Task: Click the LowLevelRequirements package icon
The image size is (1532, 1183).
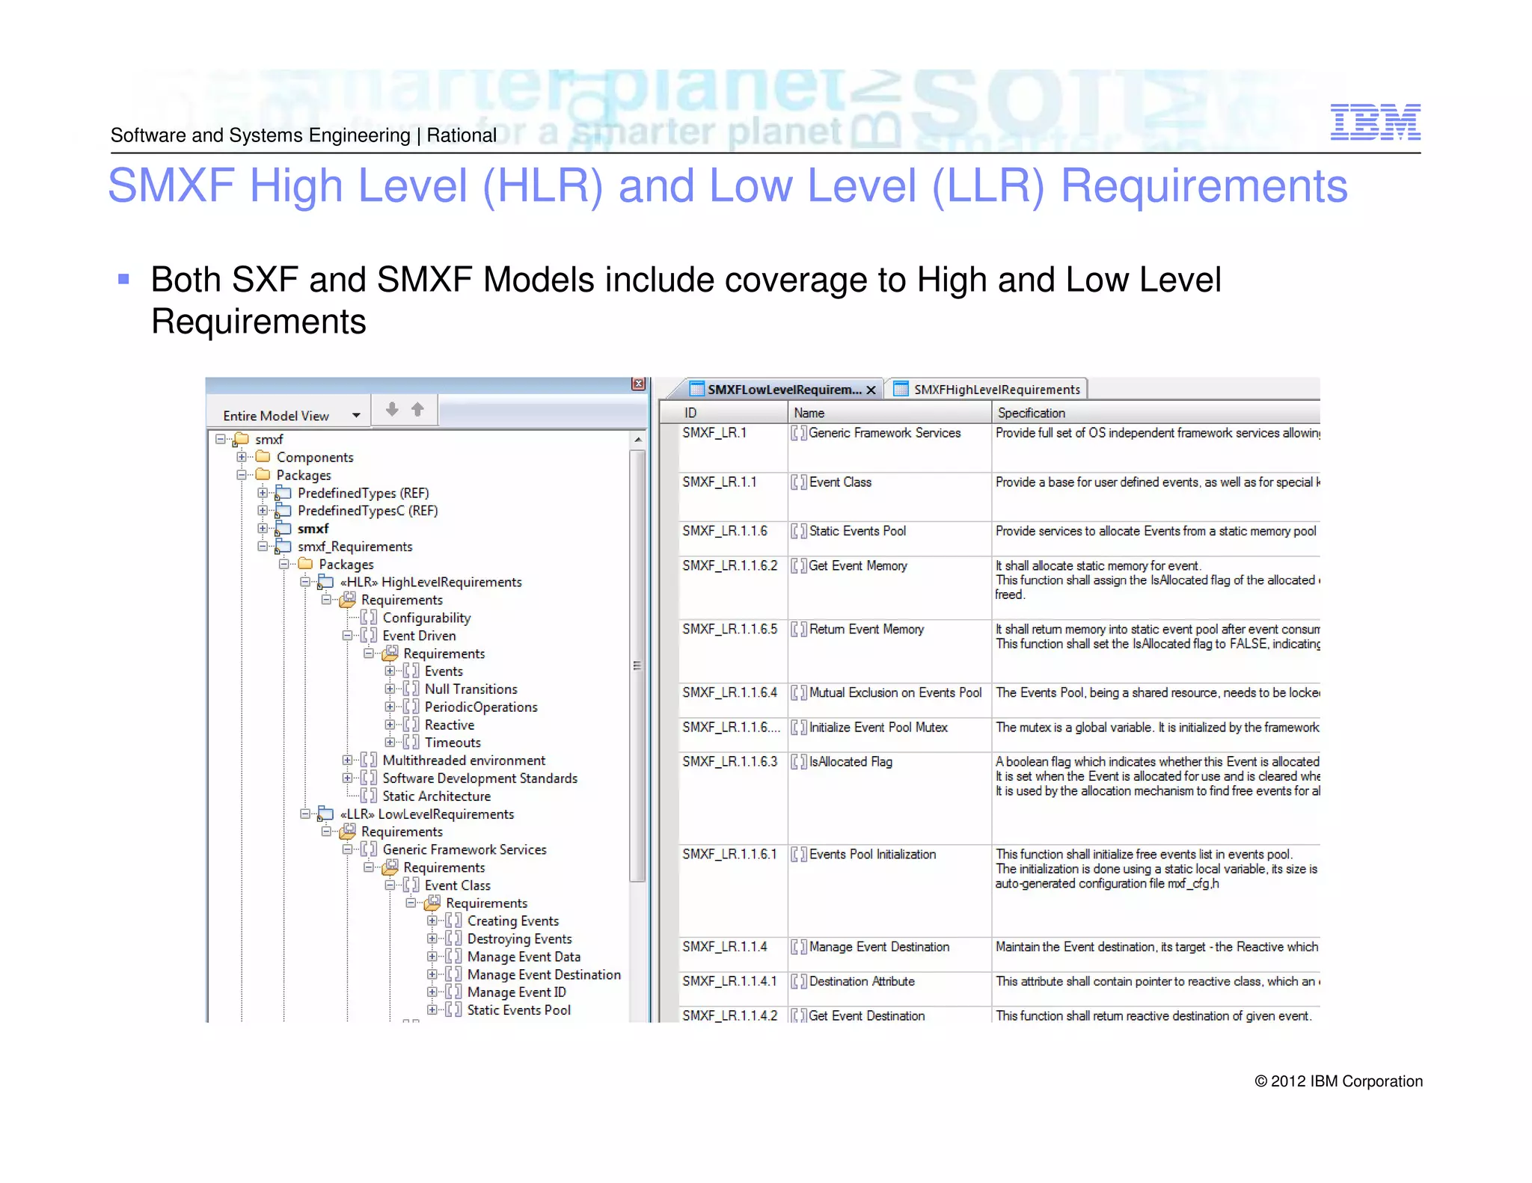Action: 325,814
